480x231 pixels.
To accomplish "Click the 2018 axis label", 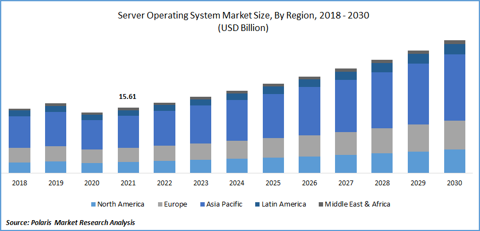I will [x=20, y=183].
